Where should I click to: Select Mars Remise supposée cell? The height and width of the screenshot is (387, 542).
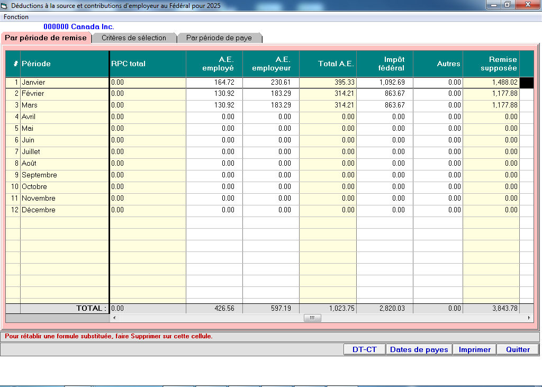(491, 105)
